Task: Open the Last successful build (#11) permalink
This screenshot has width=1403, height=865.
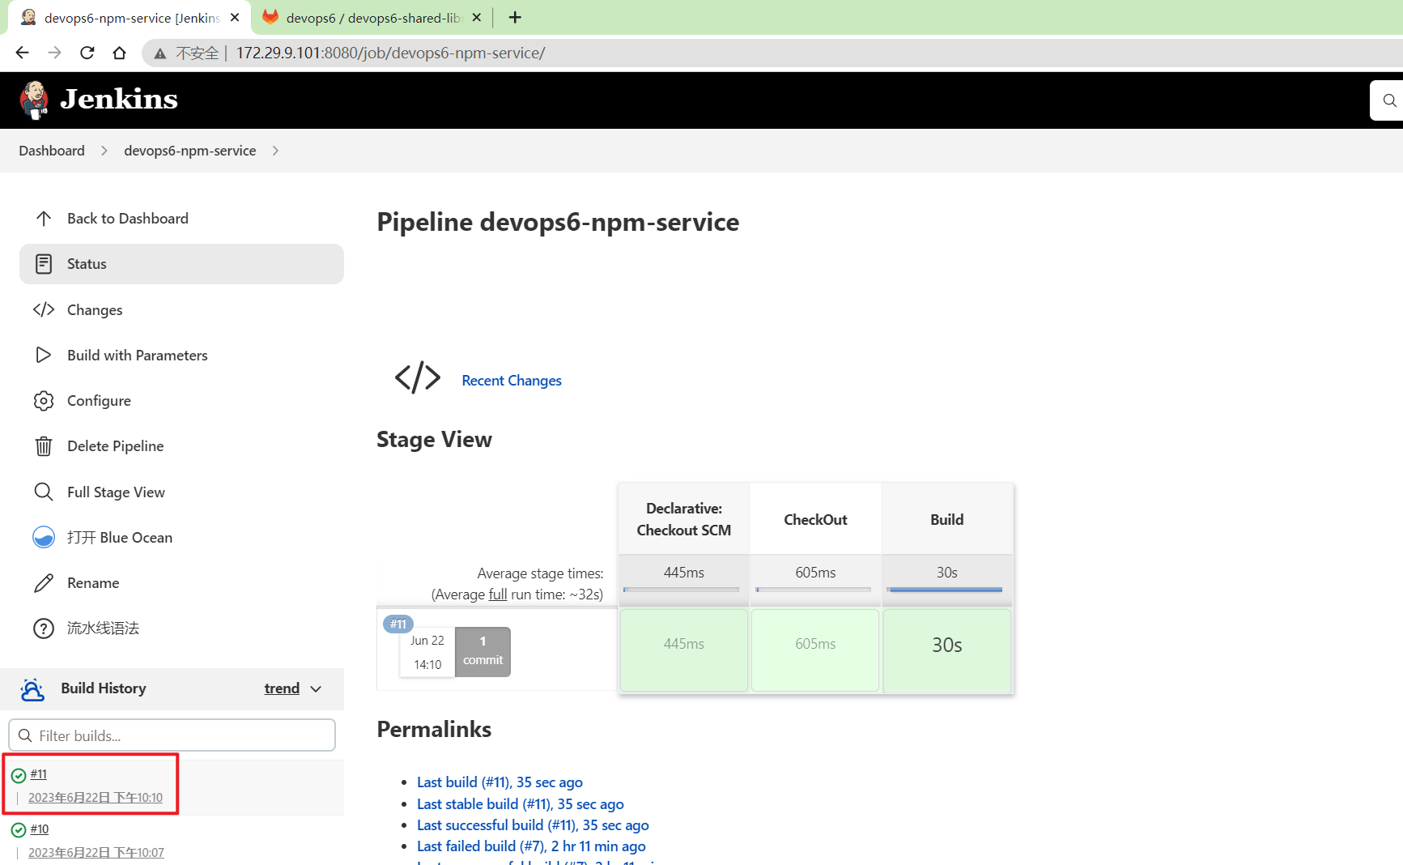Action: coord(533,825)
